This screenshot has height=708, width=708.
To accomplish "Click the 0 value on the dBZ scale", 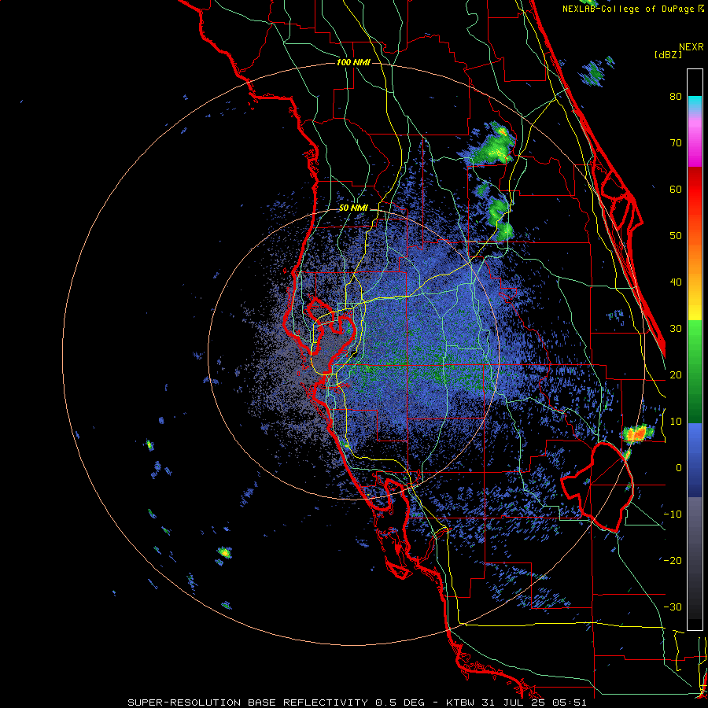I will [679, 468].
